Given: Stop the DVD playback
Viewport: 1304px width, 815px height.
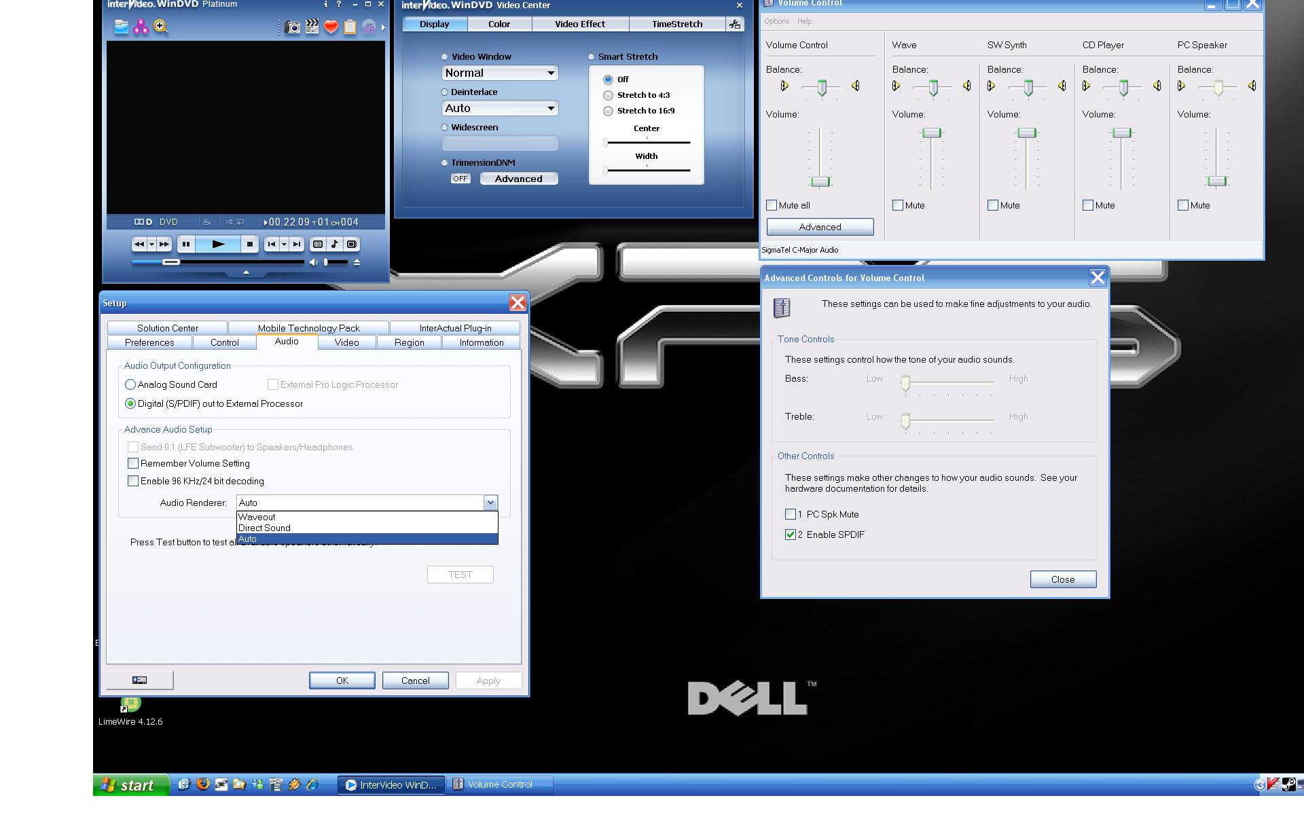Looking at the screenshot, I should point(249,244).
